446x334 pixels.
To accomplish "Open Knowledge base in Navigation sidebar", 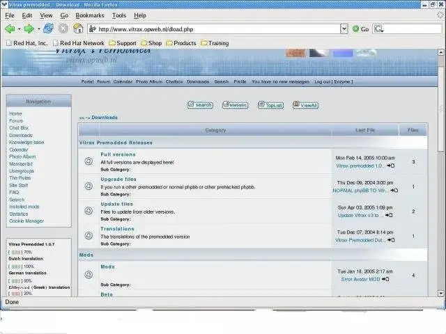I will coord(26,142).
